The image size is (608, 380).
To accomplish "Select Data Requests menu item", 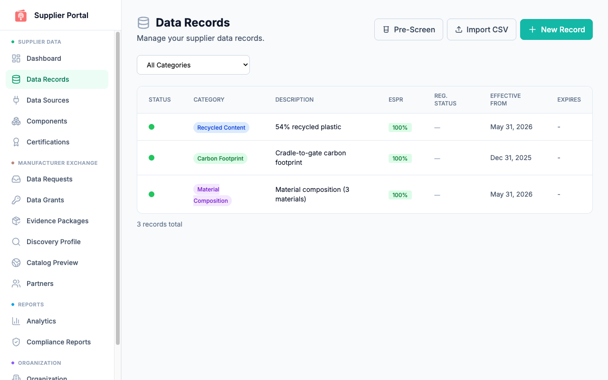I will click(57, 179).
